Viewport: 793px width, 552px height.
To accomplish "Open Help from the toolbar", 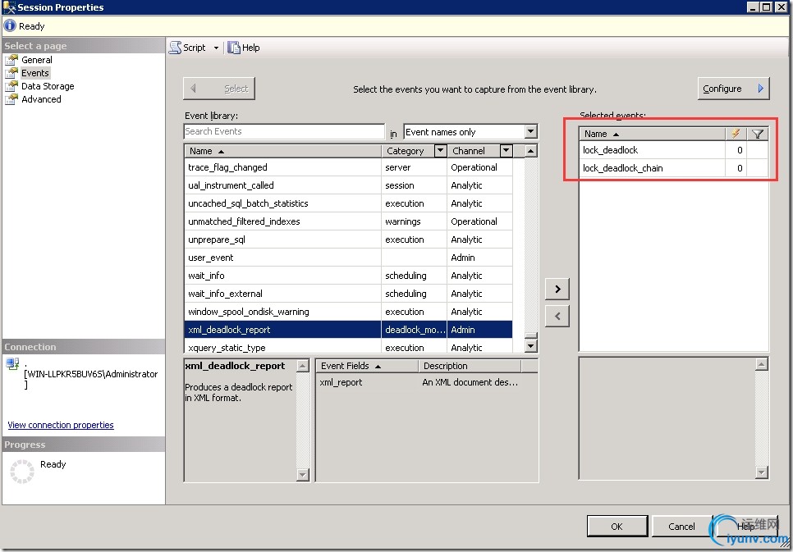I will pos(244,48).
